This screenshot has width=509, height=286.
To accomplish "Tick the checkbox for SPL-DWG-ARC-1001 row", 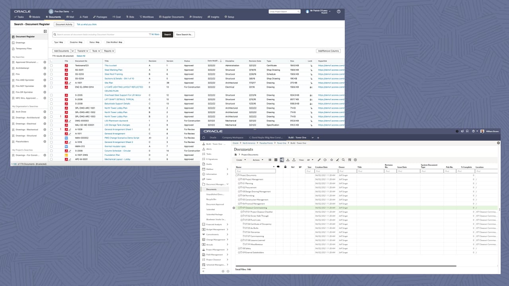I will tap(51, 108).
